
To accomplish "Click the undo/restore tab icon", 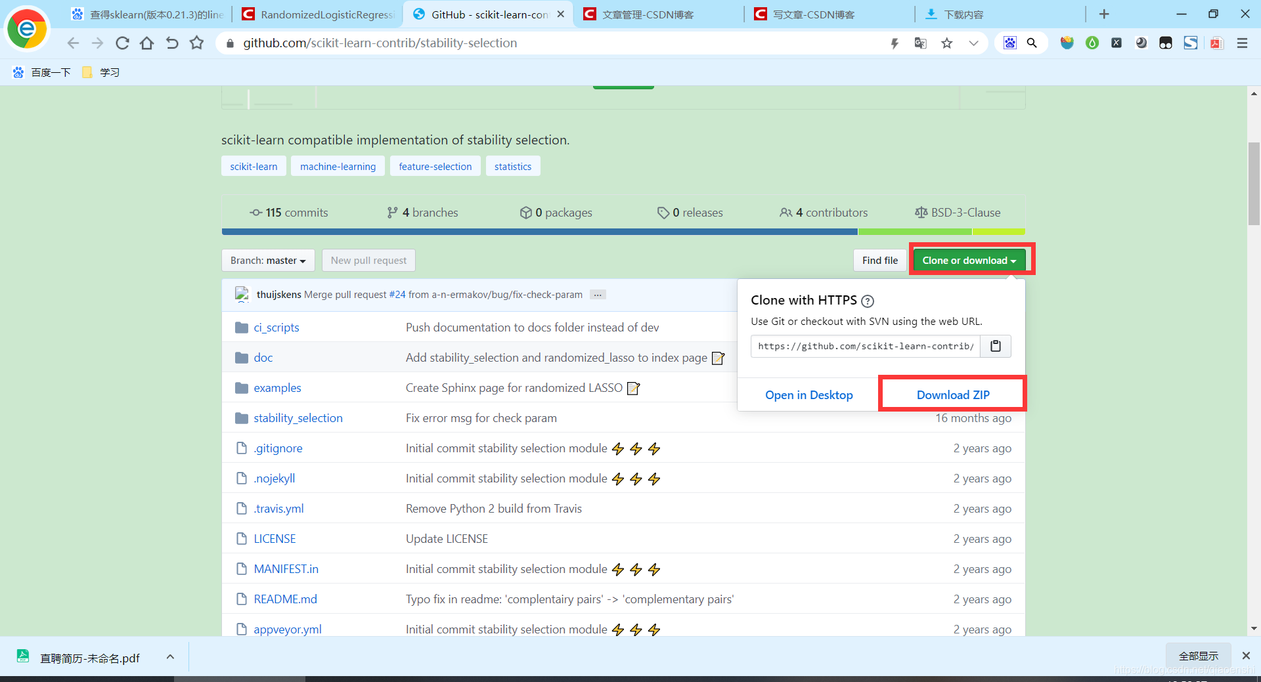I will [x=172, y=43].
